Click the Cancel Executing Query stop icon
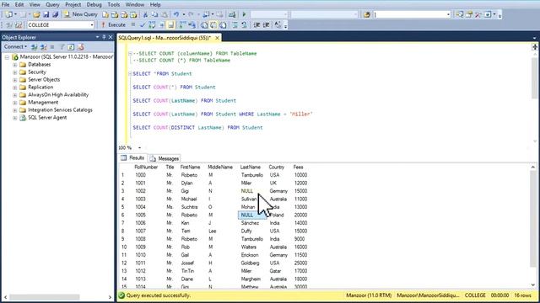 point(133,24)
